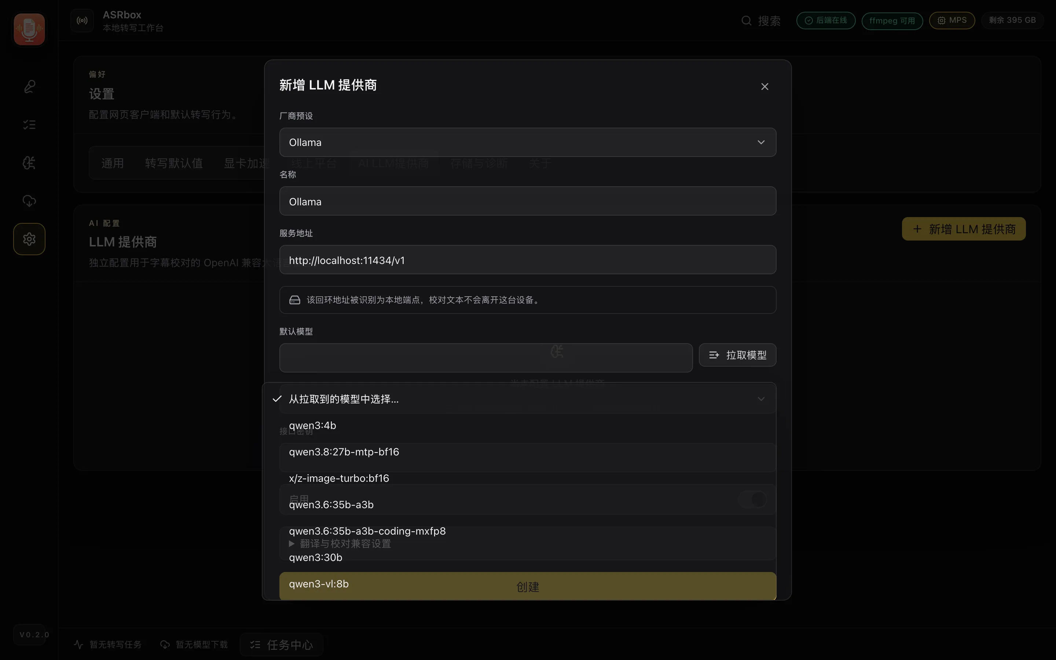Click 暂无模型下载 status entry
Screen dimensions: 1056x660
194,645
